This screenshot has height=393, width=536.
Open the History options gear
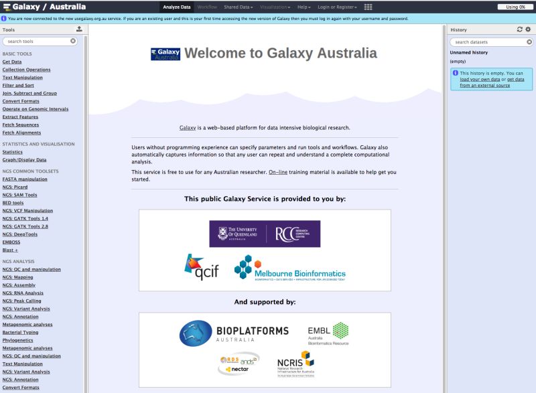[529, 29]
